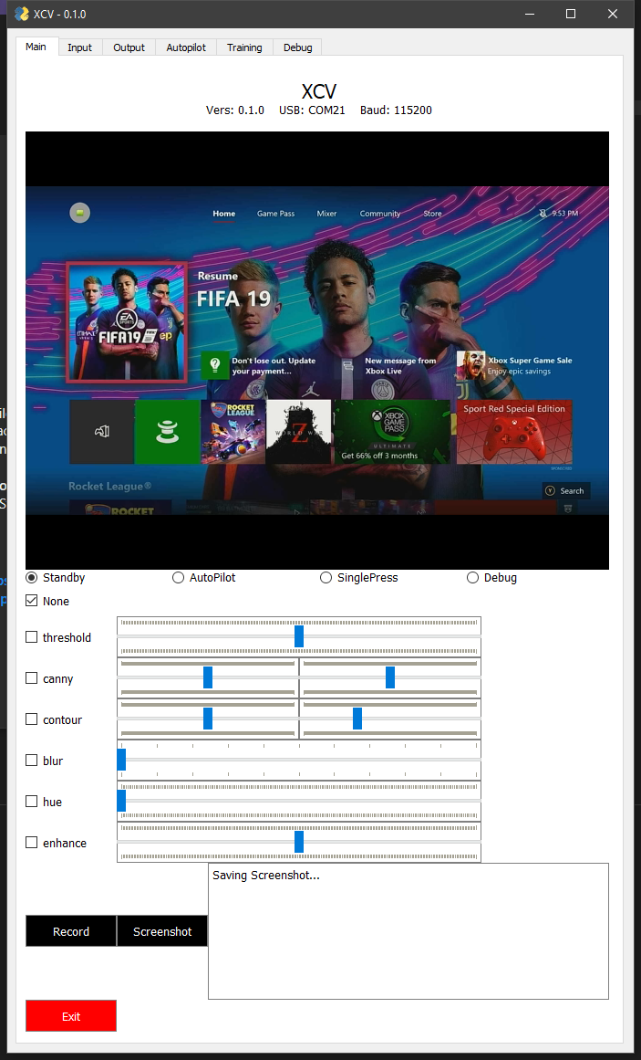Click the Xbox Super Game Sale thumbnail
The width and height of the screenshot is (641, 1060).
pyautogui.click(x=470, y=365)
